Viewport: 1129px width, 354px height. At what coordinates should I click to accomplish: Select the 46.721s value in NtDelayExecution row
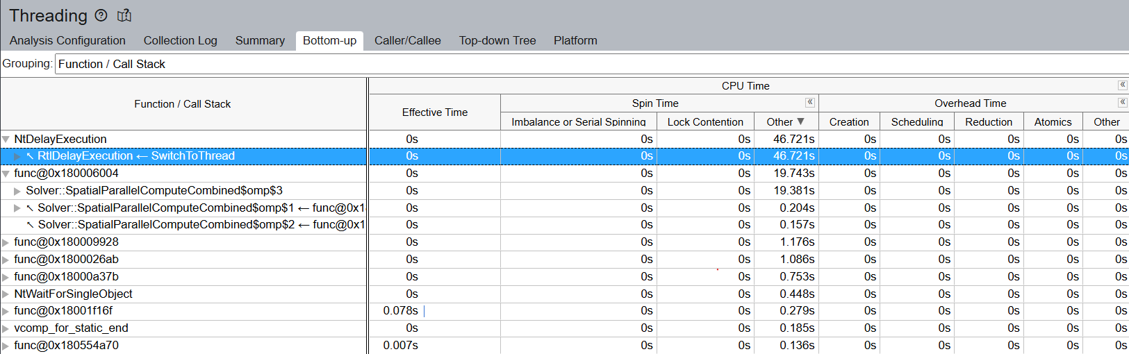click(794, 140)
